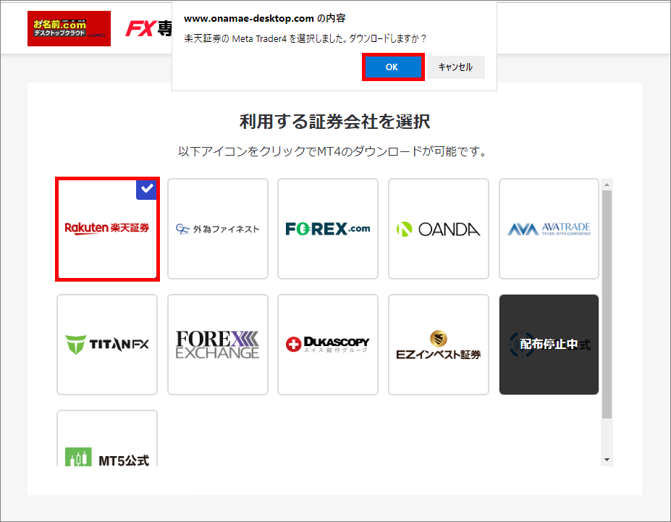
Task: Select the OANDA broker card
Action: pos(439,229)
